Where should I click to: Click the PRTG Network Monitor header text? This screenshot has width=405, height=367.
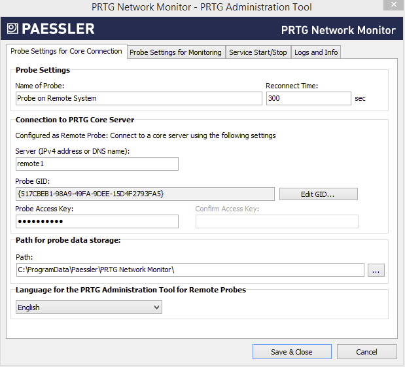point(338,30)
